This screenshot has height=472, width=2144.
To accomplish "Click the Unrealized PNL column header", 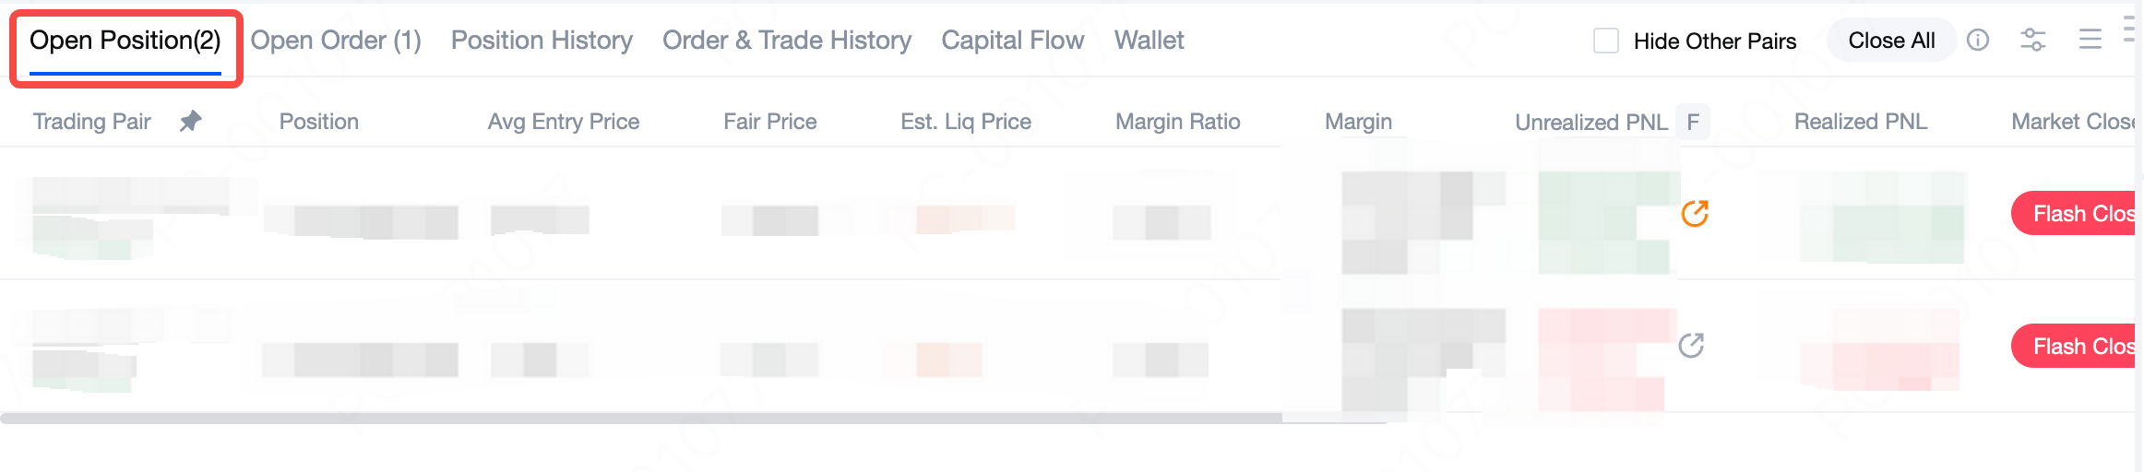I will [x=1590, y=122].
